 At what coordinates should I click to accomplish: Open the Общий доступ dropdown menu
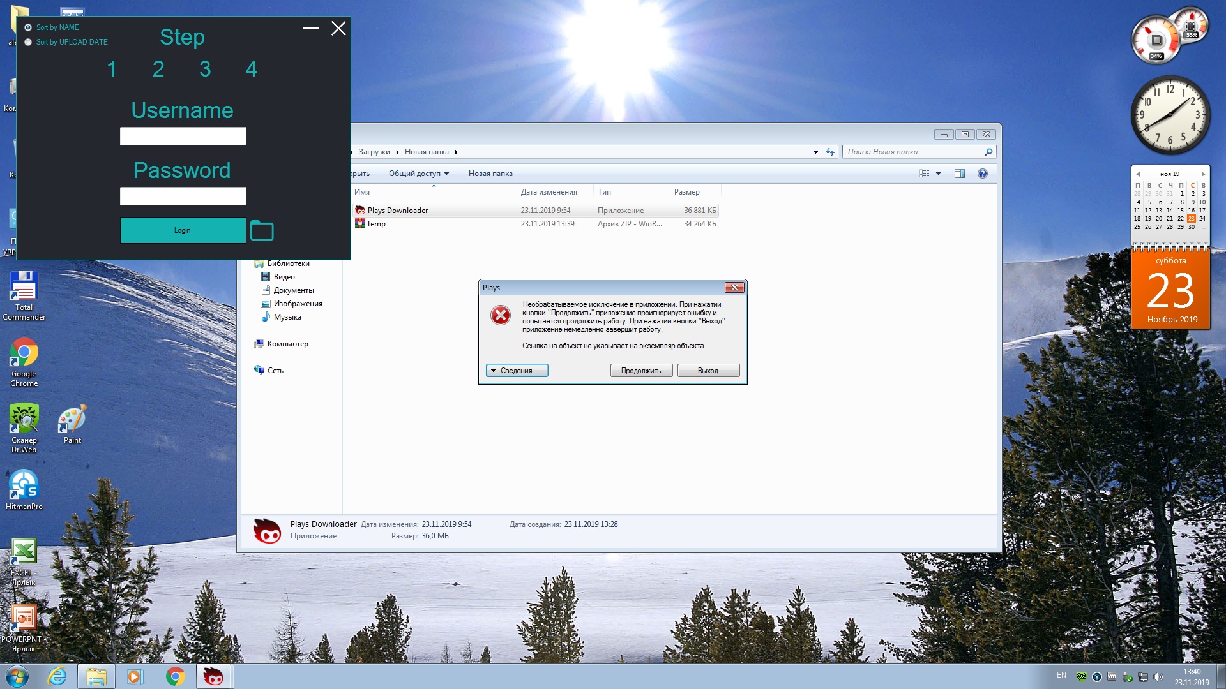click(419, 174)
